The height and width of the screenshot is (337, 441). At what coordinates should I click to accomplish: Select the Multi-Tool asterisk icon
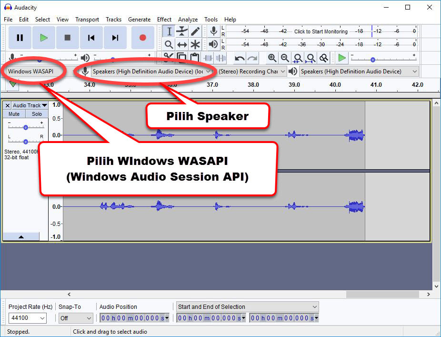tap(195, 44)
